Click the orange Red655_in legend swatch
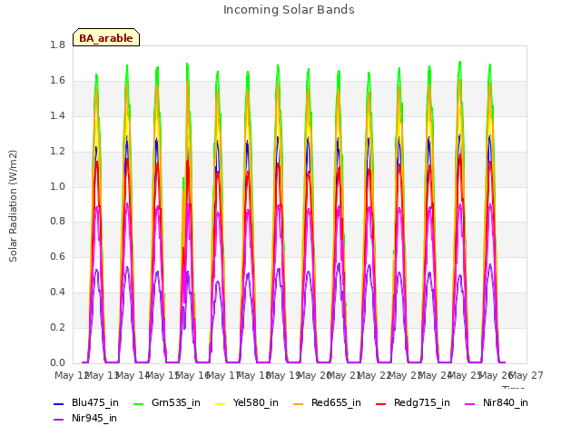Viewport: 581px width, 436px height. pyautogui.click(x=299, y=403)
